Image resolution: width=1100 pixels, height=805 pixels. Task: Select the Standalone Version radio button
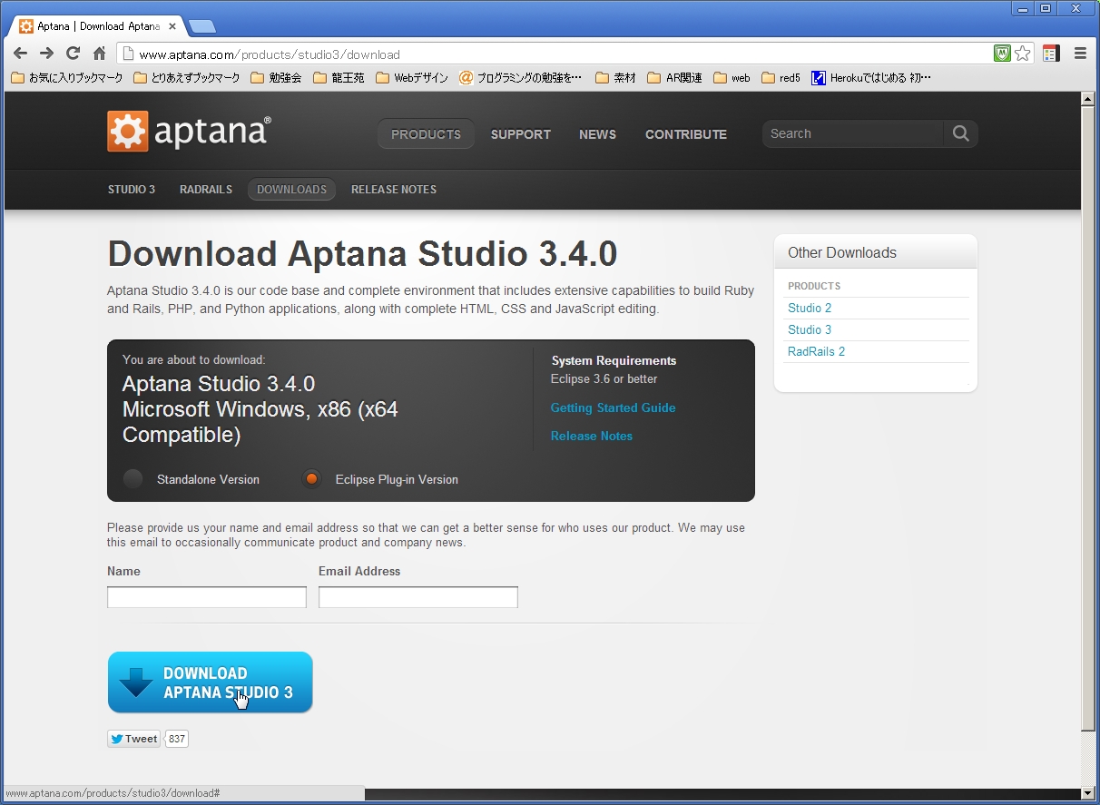(x=133, y=479)
